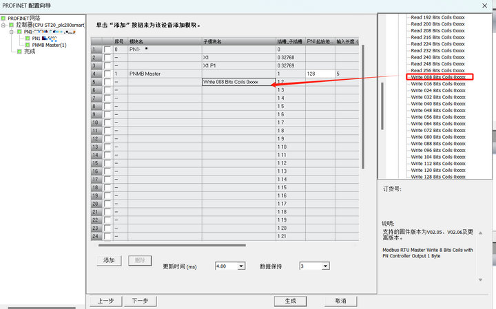The height and width of the screenshot is (309, 496).
Task: Click the green icon next to PROFINET网络
Action: [x=3, y=19]
